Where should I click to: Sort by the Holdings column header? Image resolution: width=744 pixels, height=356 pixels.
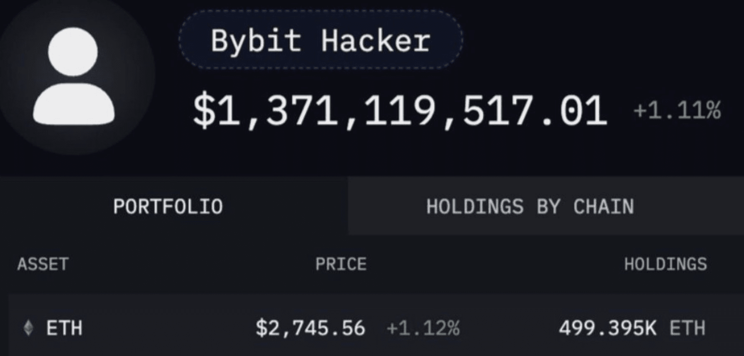(665, 264)
